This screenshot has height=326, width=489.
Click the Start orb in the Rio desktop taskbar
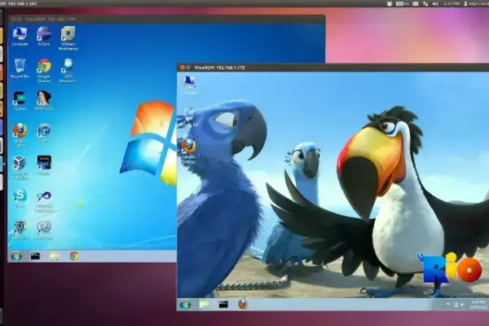click(x=185, y=304)
